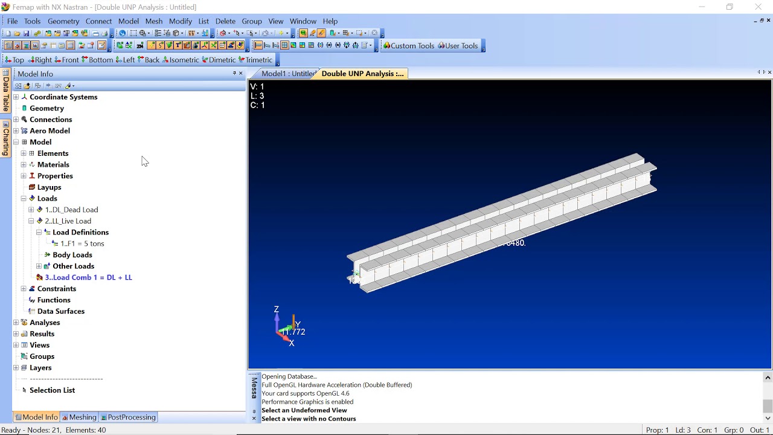The width and height of the screenshot is (773, 435).
Task: Collapse the Loads tree node
Action: pos(24,198)
